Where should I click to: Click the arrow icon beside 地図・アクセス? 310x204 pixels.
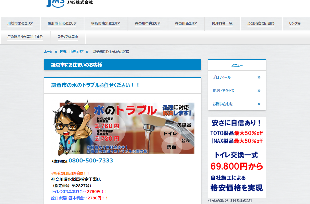[x=259, y=90]
